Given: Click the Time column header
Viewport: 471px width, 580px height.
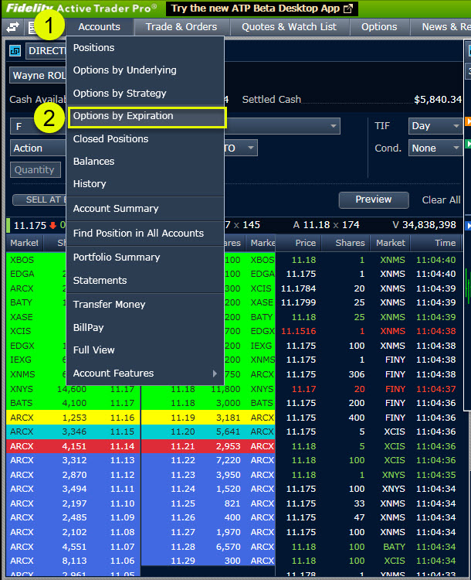Looking at the screenshot, I should tap(445, 243).
